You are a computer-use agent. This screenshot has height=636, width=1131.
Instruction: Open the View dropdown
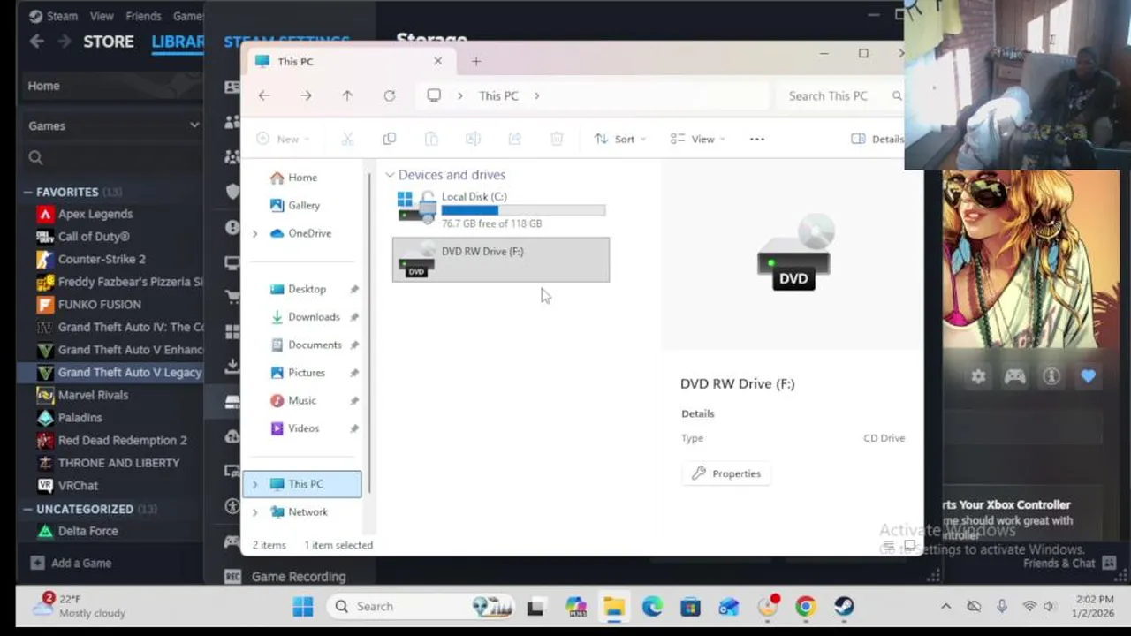coord(697,139)
